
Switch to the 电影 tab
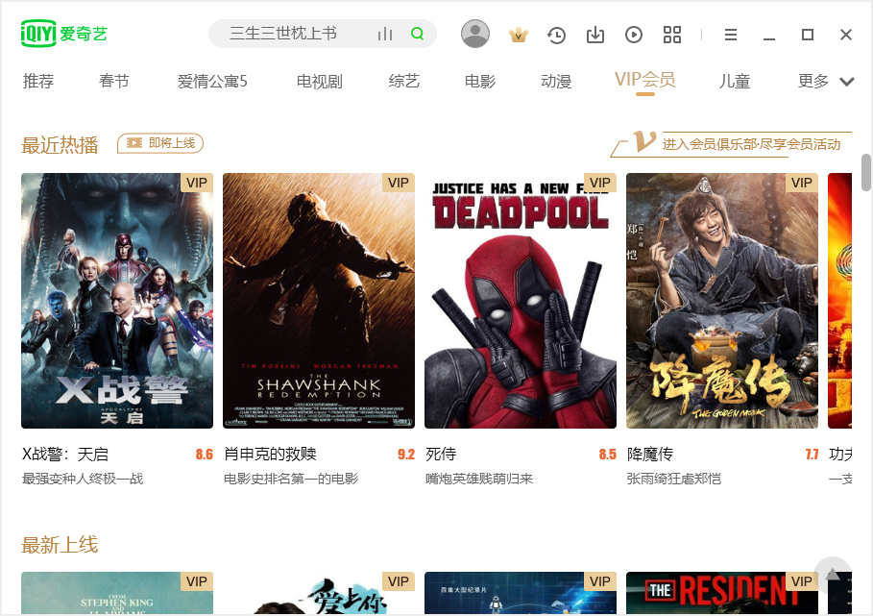pos(480,82)
